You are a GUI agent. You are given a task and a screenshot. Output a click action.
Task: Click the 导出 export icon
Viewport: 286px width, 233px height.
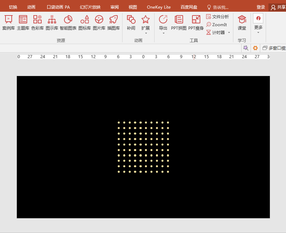(x=163, y=19)
